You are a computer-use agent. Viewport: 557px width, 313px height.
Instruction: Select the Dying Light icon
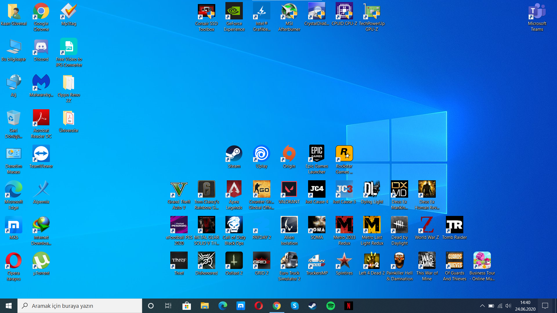(372, 192)
